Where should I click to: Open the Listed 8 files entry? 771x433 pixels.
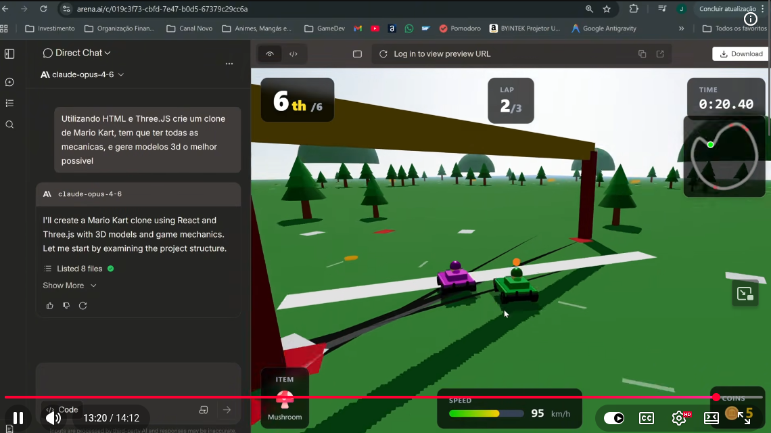point(78,269)
